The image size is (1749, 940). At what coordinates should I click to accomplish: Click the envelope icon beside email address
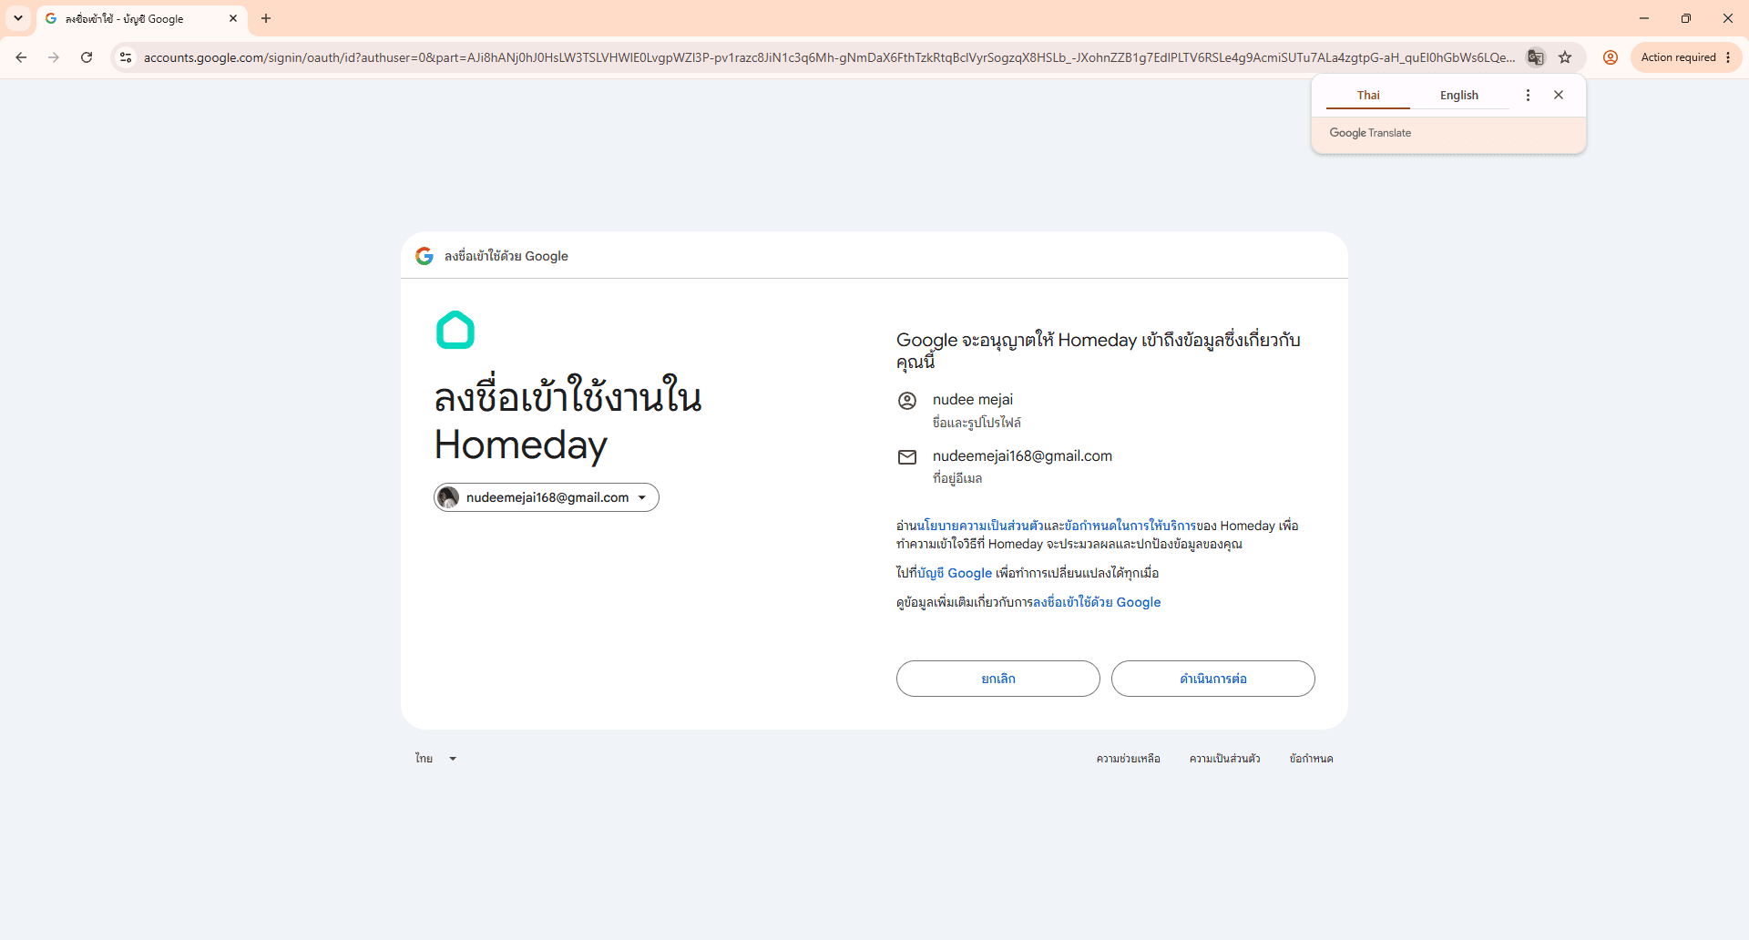(907, 457)
